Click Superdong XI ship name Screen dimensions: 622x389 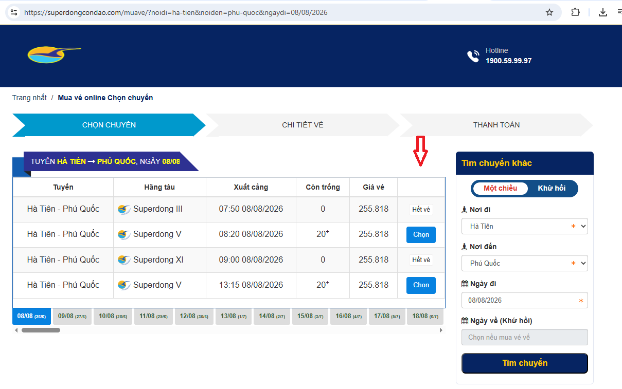coord(158,260)
